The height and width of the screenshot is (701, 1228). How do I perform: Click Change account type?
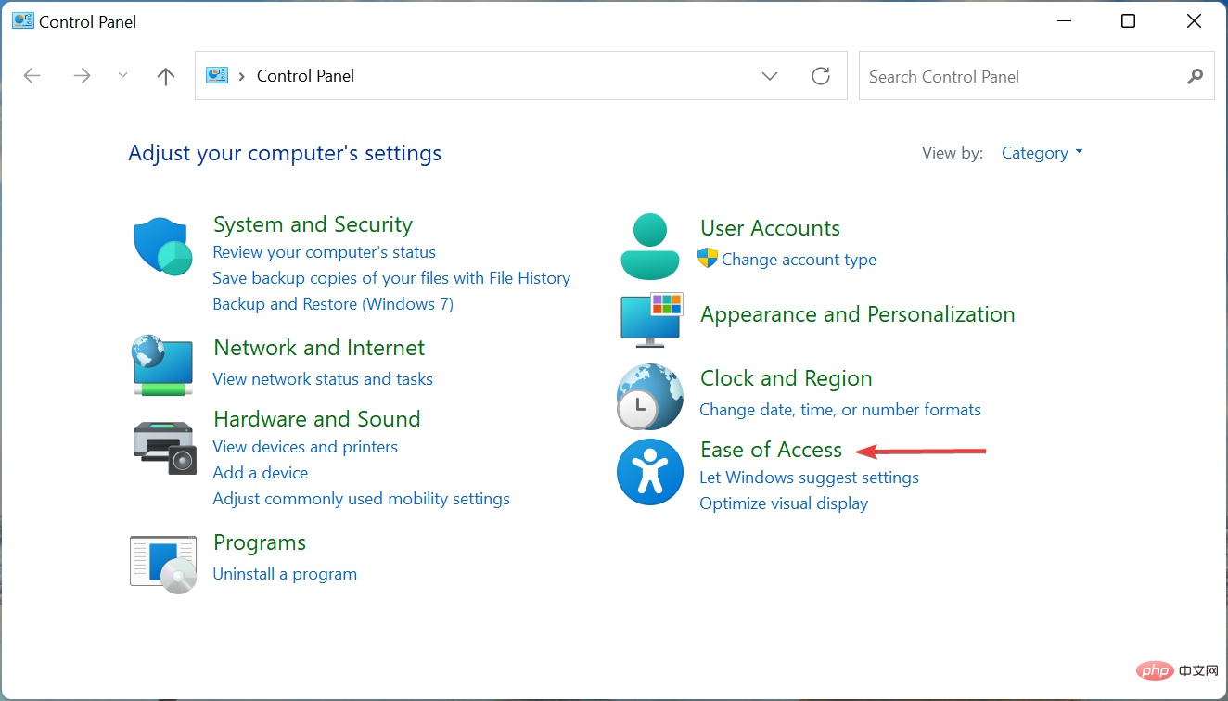pyautogui.click(x=799, y=260)
